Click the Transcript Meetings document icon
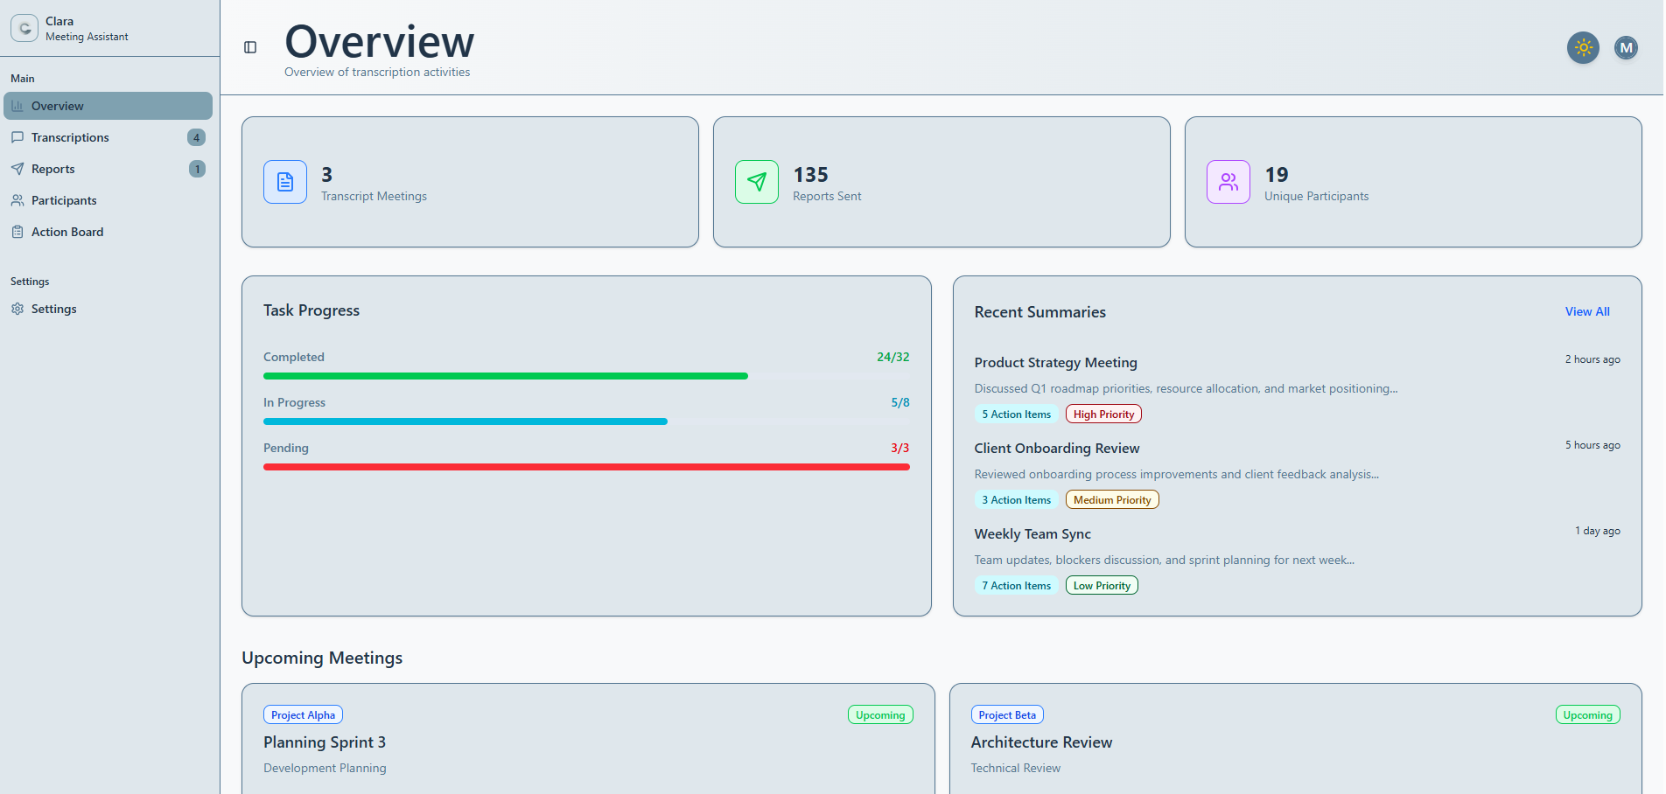Viewport: 1666px width, 794px height. pyautogui.click(x=285, y=182)
